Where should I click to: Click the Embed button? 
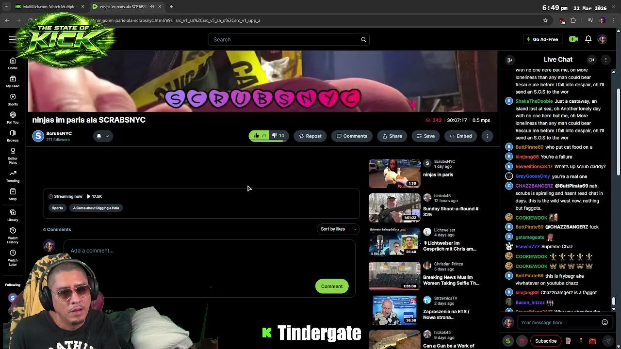[460, 136]
